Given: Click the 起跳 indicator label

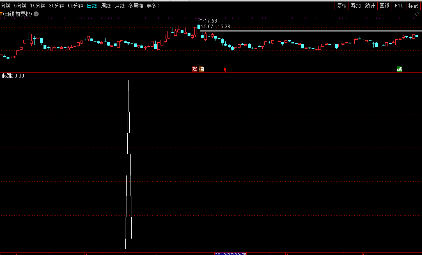Looking at the screenshot, I should (7, 76).
